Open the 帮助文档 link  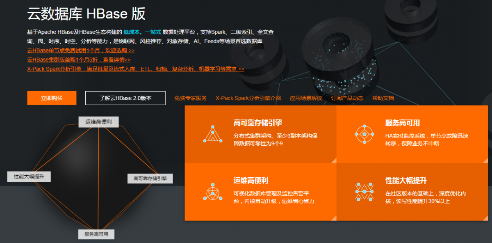383,98
